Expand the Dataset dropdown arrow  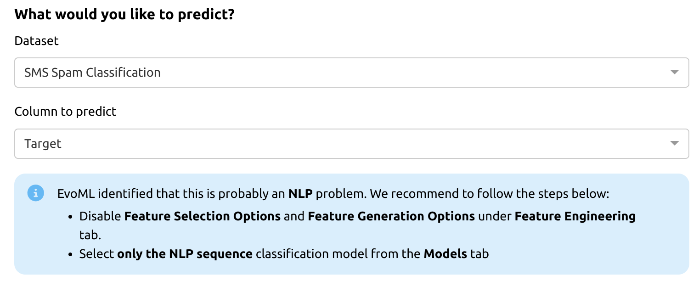click(x=674, y=72)
